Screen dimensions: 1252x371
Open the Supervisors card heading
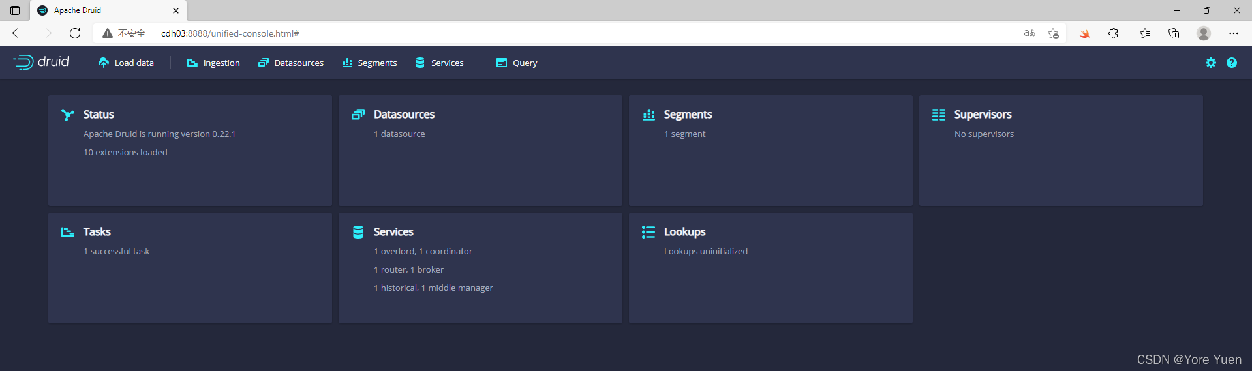click(983, 114)
